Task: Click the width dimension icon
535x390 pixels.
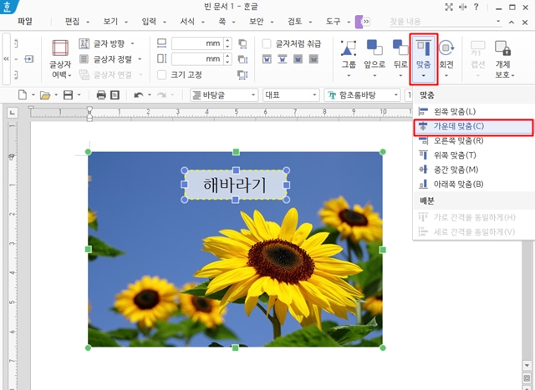Action: click(x=161, y=43)
